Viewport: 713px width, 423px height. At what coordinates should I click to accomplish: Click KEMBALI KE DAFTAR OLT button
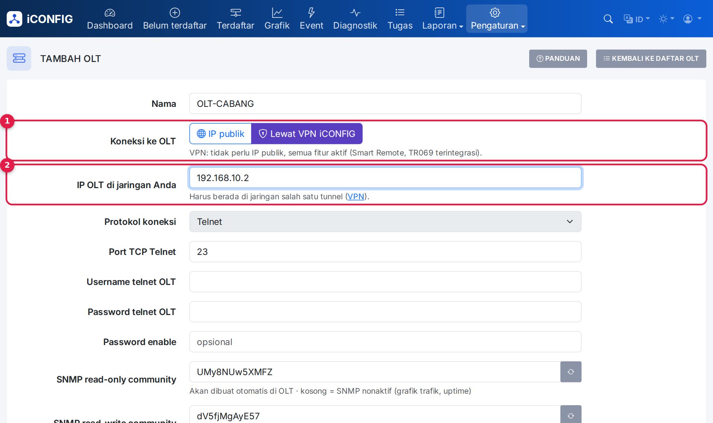tap(651, 59)
